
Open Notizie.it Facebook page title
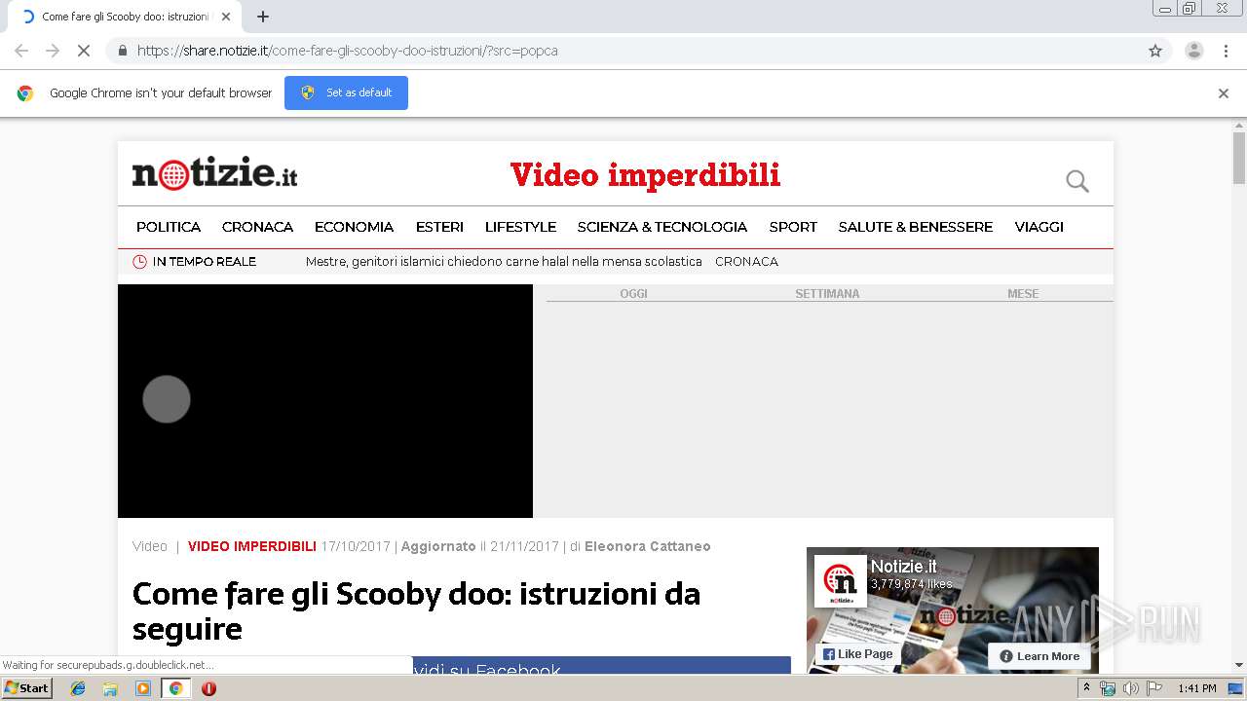tap(904, 567)
